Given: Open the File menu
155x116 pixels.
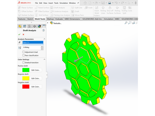Looking at the screenshot, I should point(36,3).
